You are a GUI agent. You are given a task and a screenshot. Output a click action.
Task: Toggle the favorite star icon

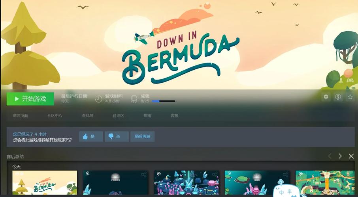tap(350, 97)
